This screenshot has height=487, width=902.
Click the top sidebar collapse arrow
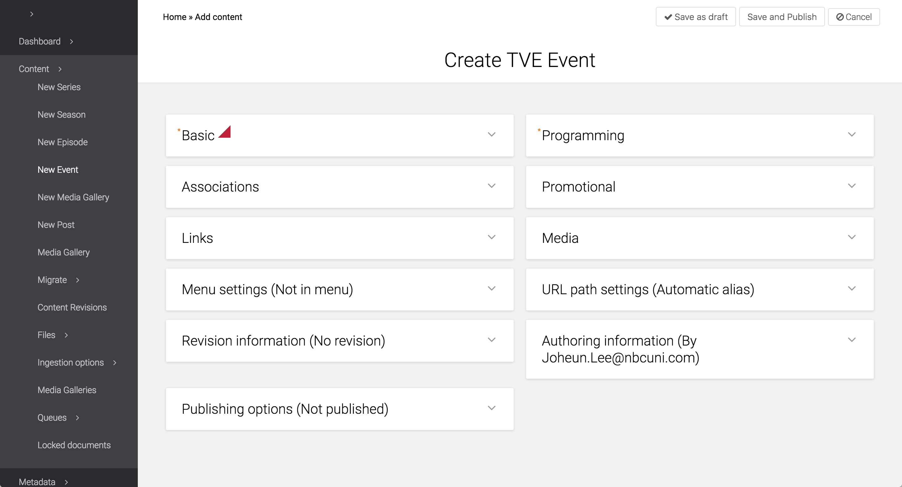click(x=32, y=14)
